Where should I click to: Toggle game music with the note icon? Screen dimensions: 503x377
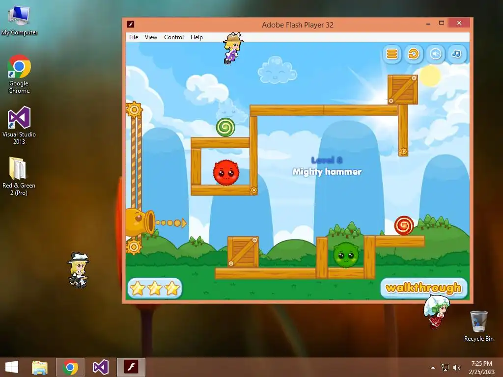click(x=457, y=54)
